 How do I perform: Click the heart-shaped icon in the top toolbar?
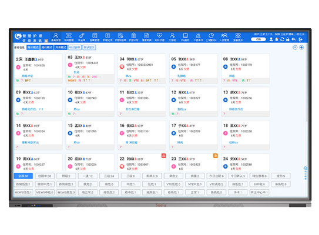[159, 37]
